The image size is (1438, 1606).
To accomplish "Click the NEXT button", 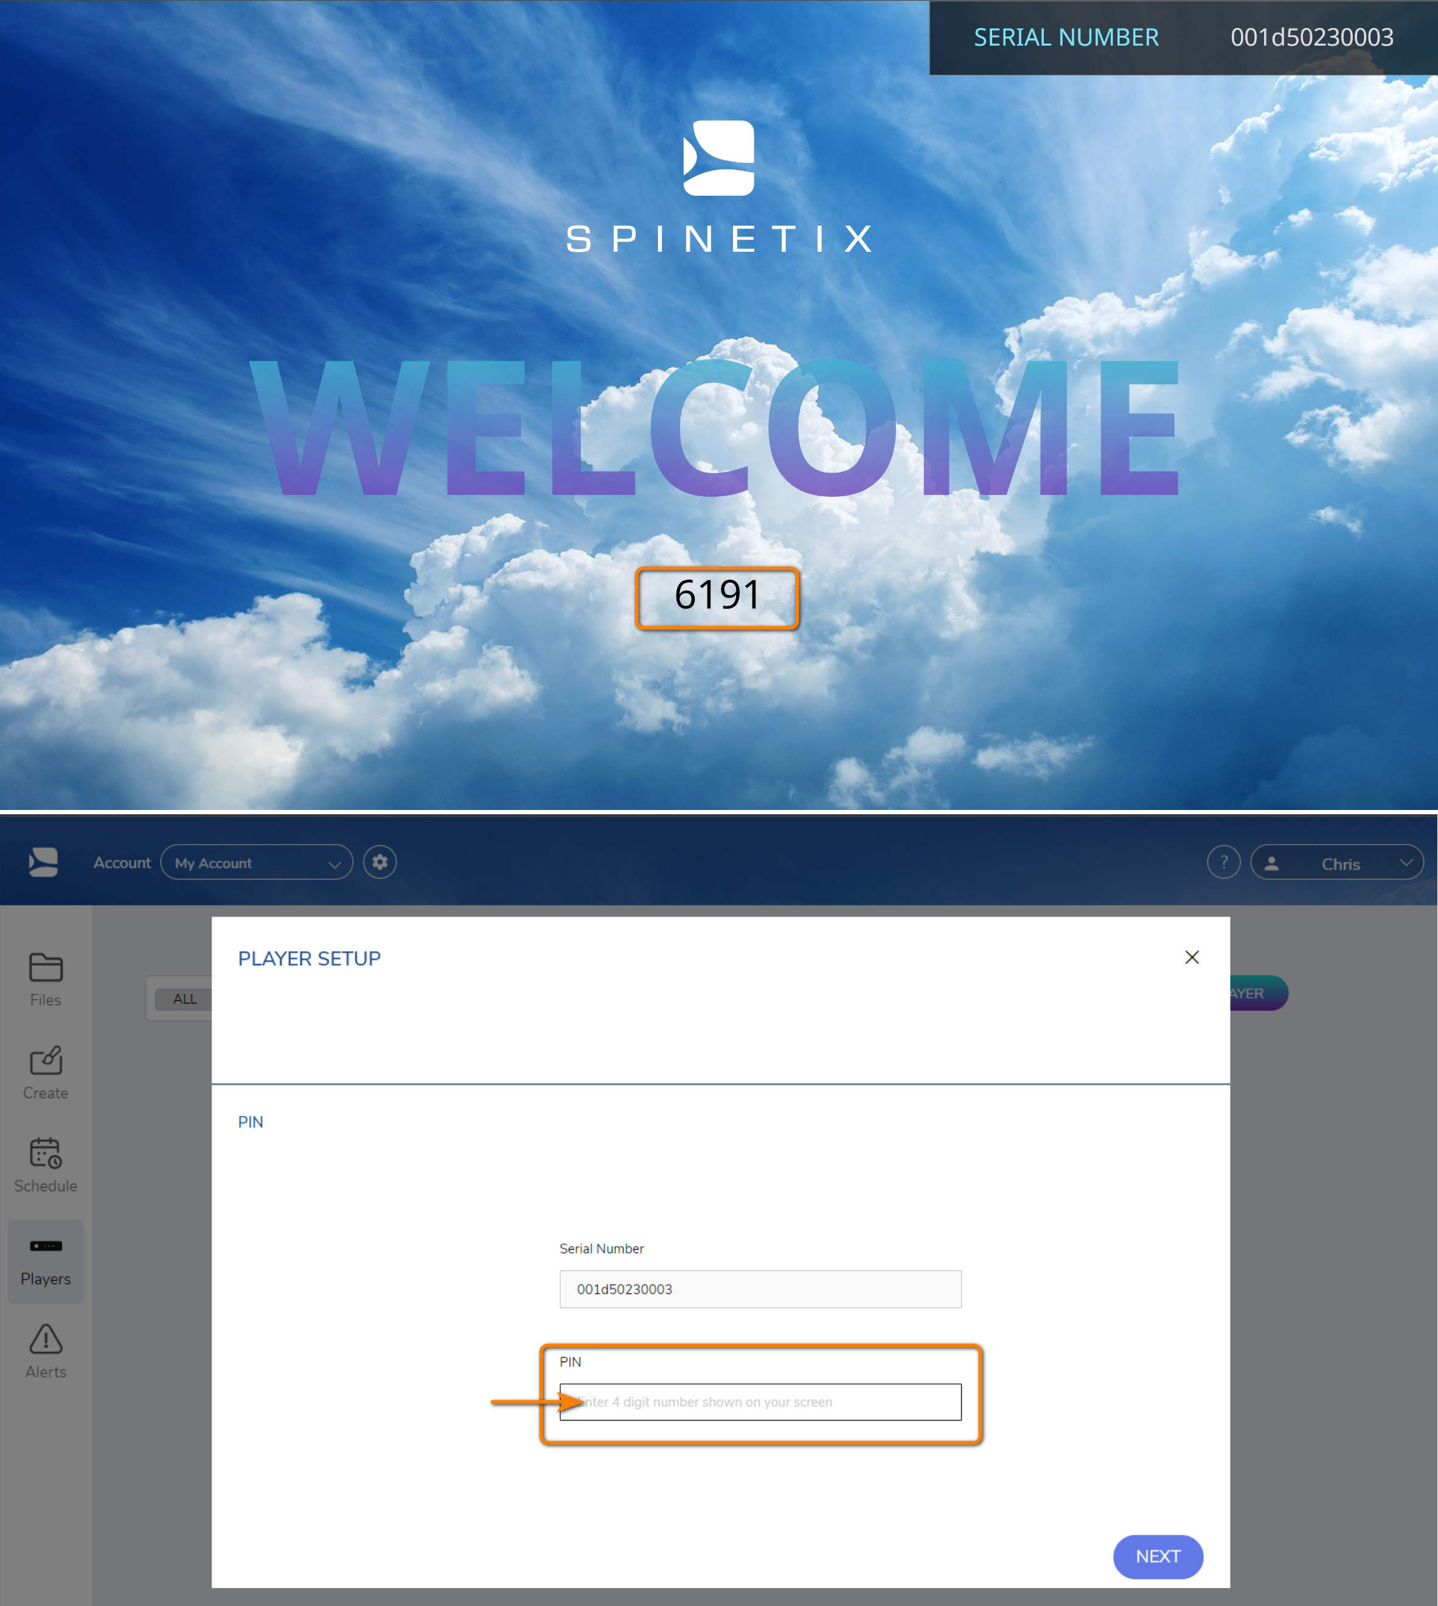I will tap(1158, 1556).
